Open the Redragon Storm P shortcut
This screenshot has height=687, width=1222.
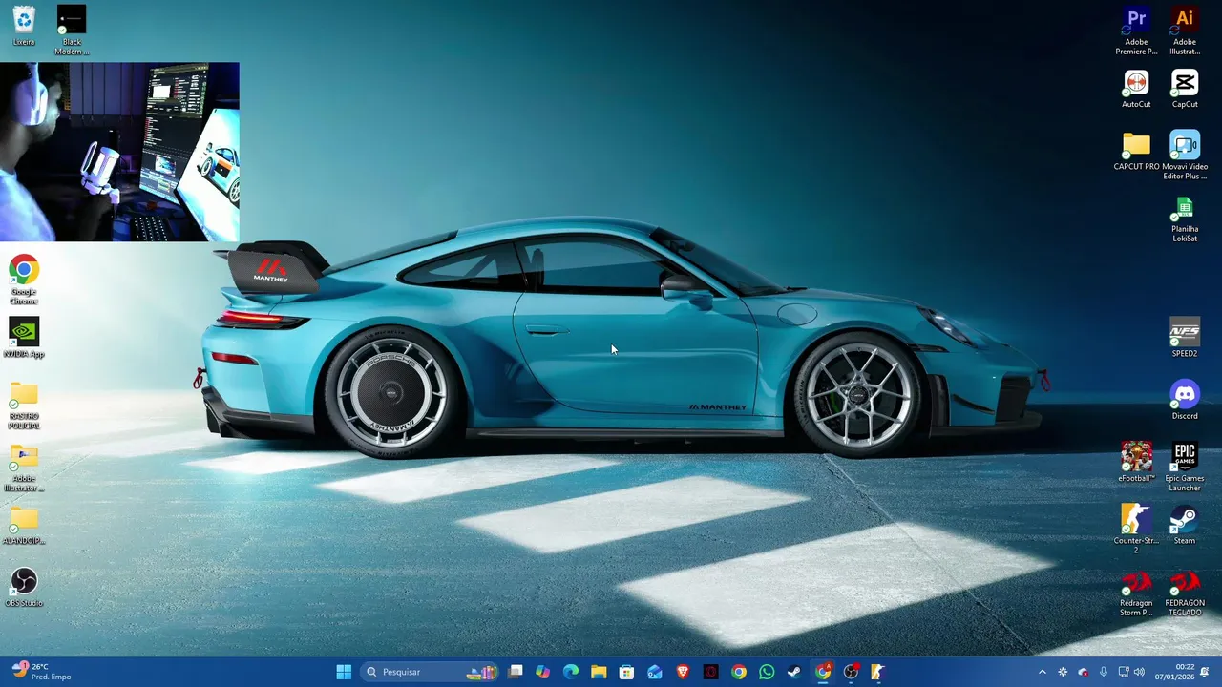click(1136, 592)
